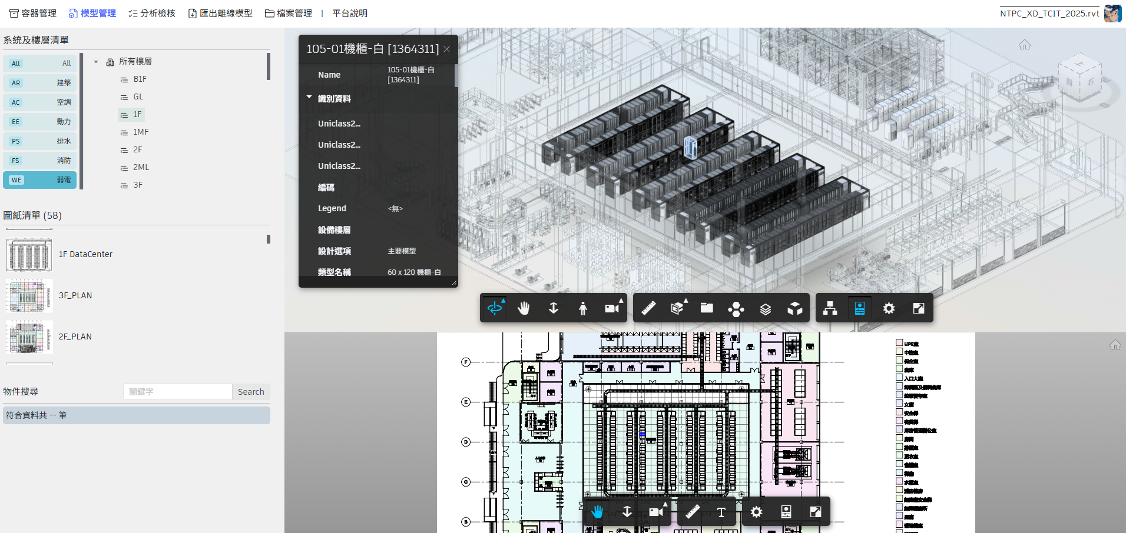Viewport: 1126px width, 533px height.
Task: Collapse the 識別資料 section in the properties panel
Action: click(308, 97)
